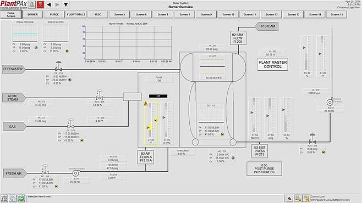Switch to Screen 12 tab

[x=272, y=14]
